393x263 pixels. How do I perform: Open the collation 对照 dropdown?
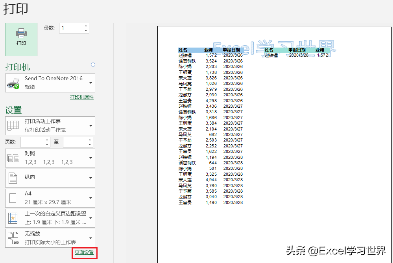tap(50, 158)
